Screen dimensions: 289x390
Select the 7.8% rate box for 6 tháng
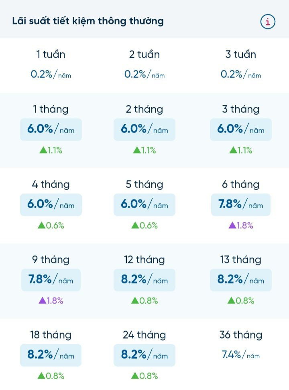pyautogui.click(x=241, y=205)
